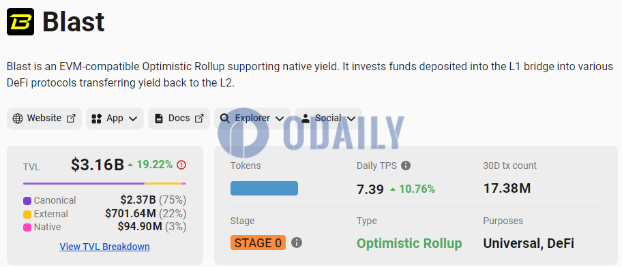Click the globe icon beside Website
622x267 pixels.
tap(18, 119)
